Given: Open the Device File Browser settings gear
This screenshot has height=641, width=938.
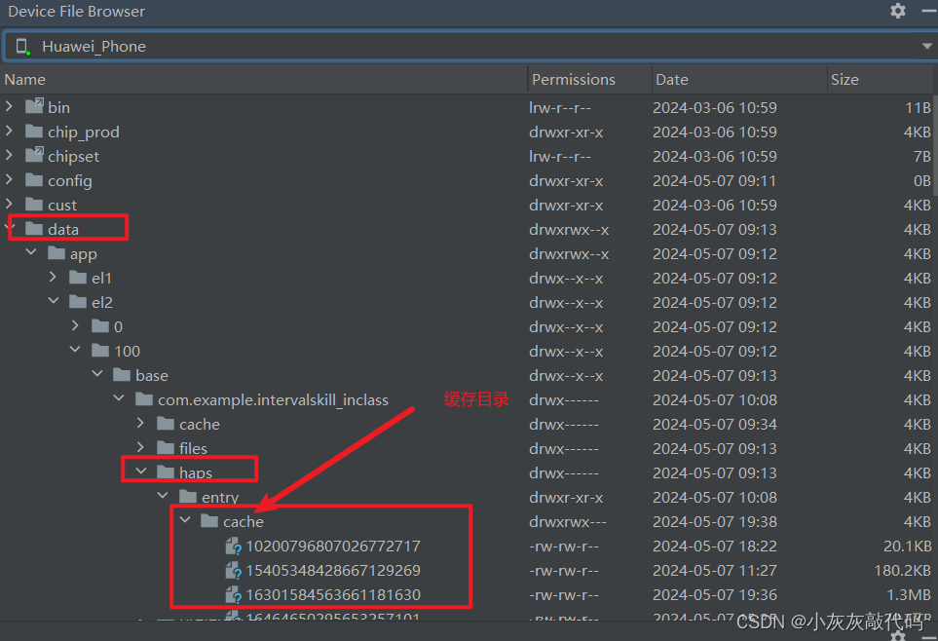Looking at the screenshot, I should coord(897,11).
